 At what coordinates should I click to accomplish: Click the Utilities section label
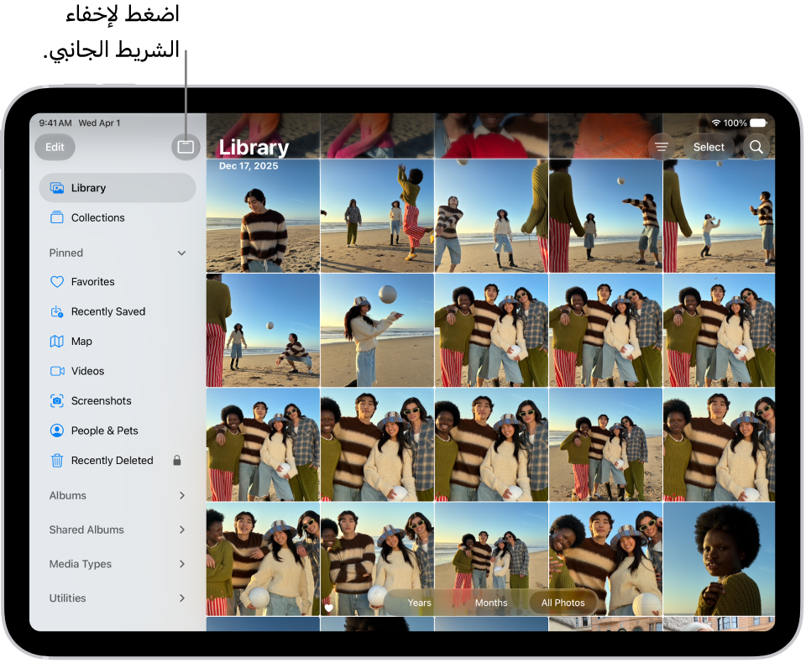67,598
